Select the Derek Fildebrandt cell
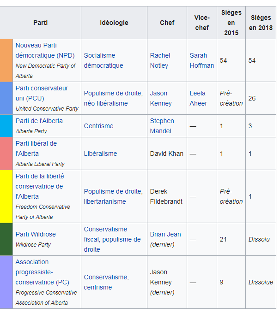Screen dimensions: 280x313 click(167, 196)
